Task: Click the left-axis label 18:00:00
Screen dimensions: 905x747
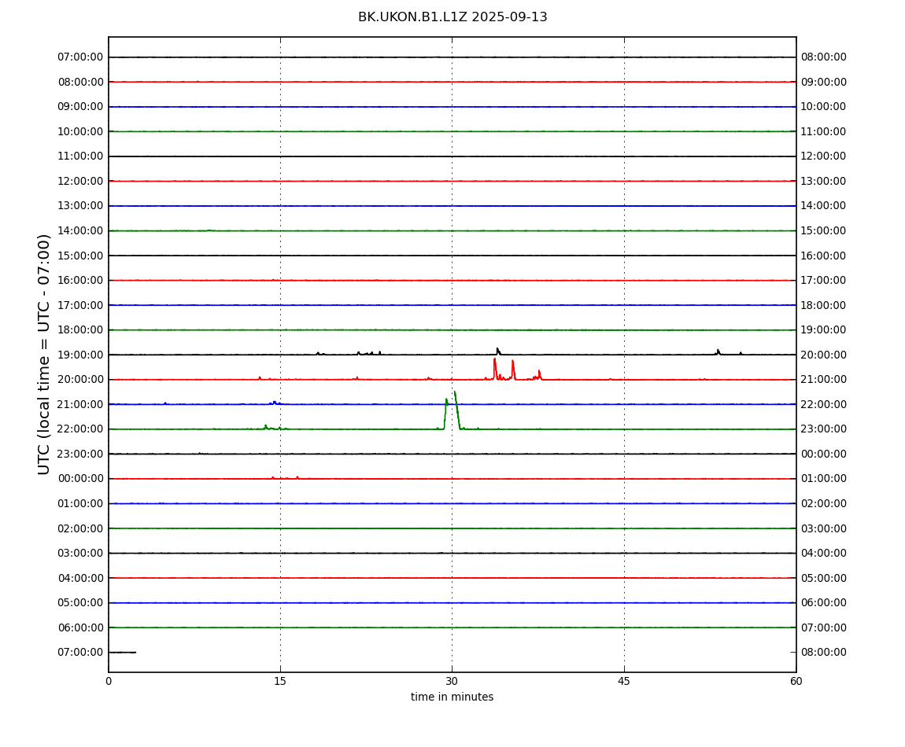Action: 80,330
